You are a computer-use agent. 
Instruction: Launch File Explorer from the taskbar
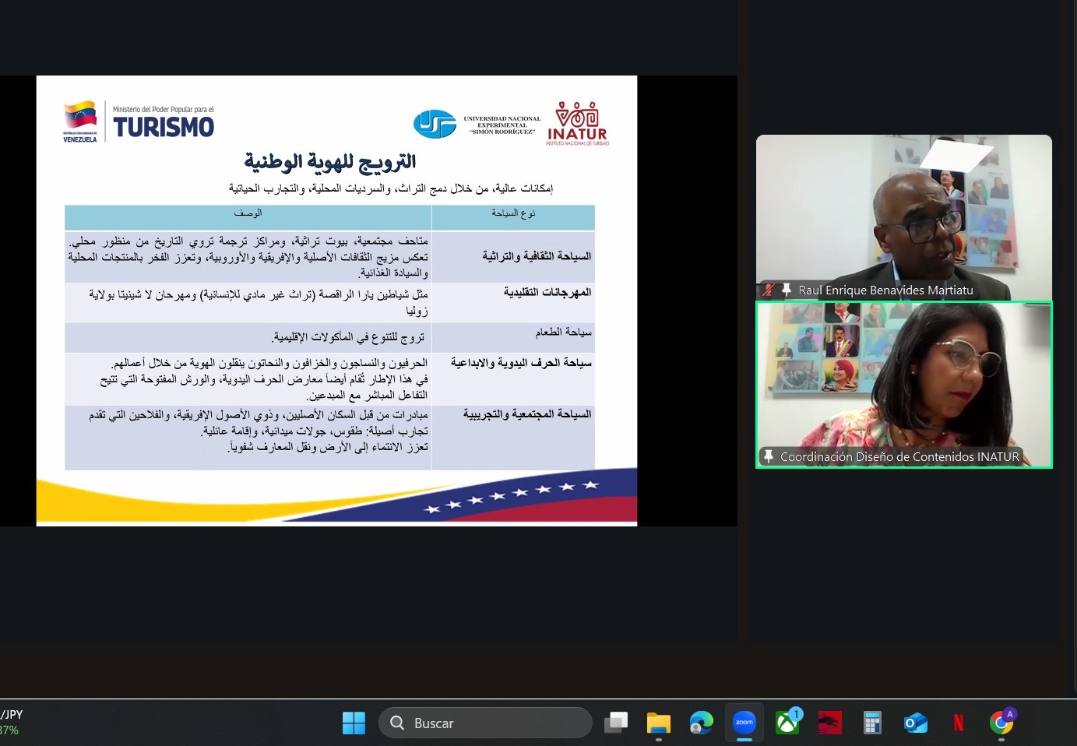tap(659, 723)
